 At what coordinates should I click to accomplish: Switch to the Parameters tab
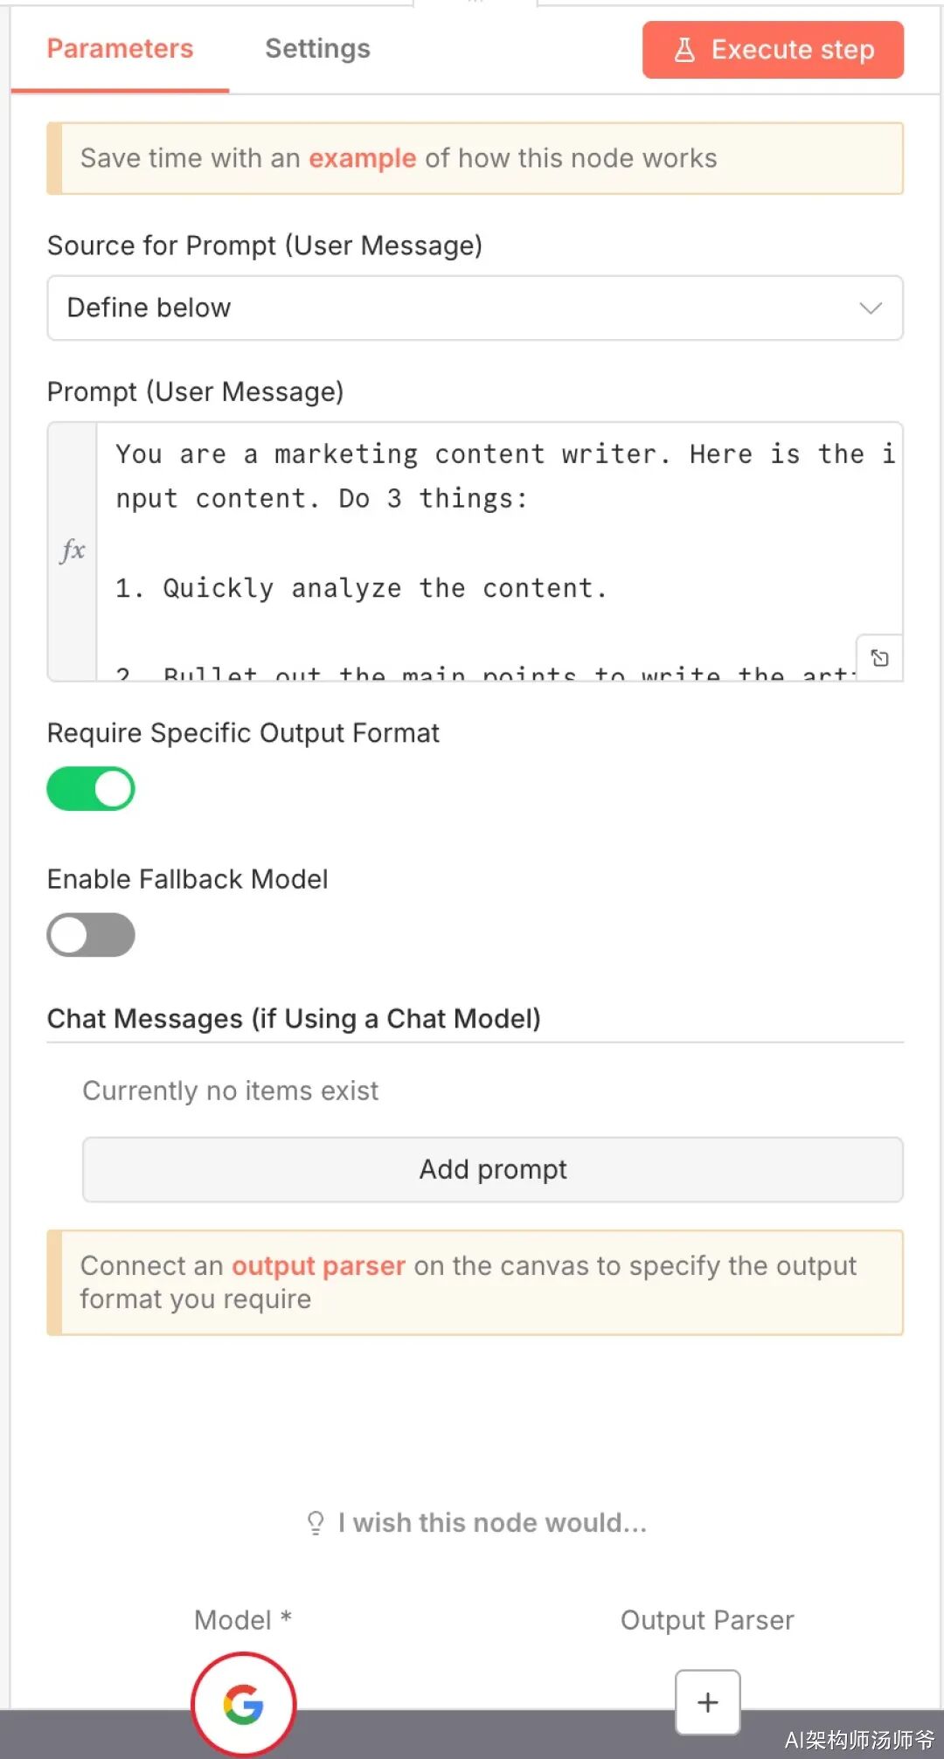pos(120,49)
